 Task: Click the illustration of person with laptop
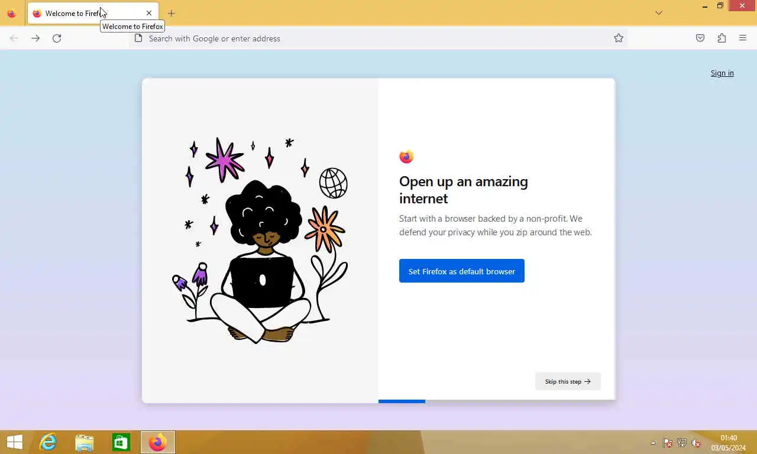[x=260, y=240]
